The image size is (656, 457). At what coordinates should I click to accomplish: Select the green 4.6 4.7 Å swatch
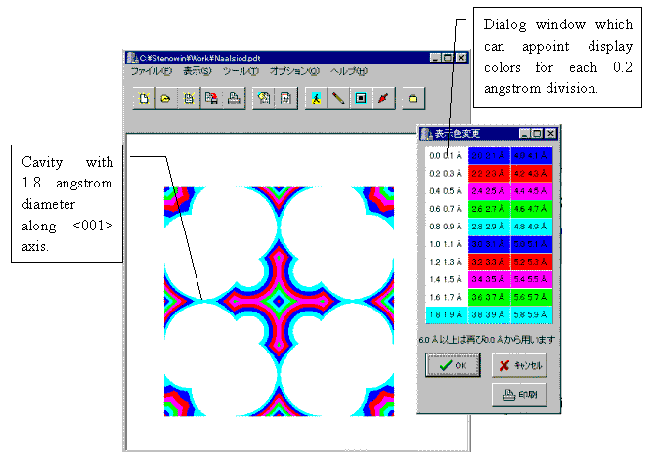tap(532, 208)
